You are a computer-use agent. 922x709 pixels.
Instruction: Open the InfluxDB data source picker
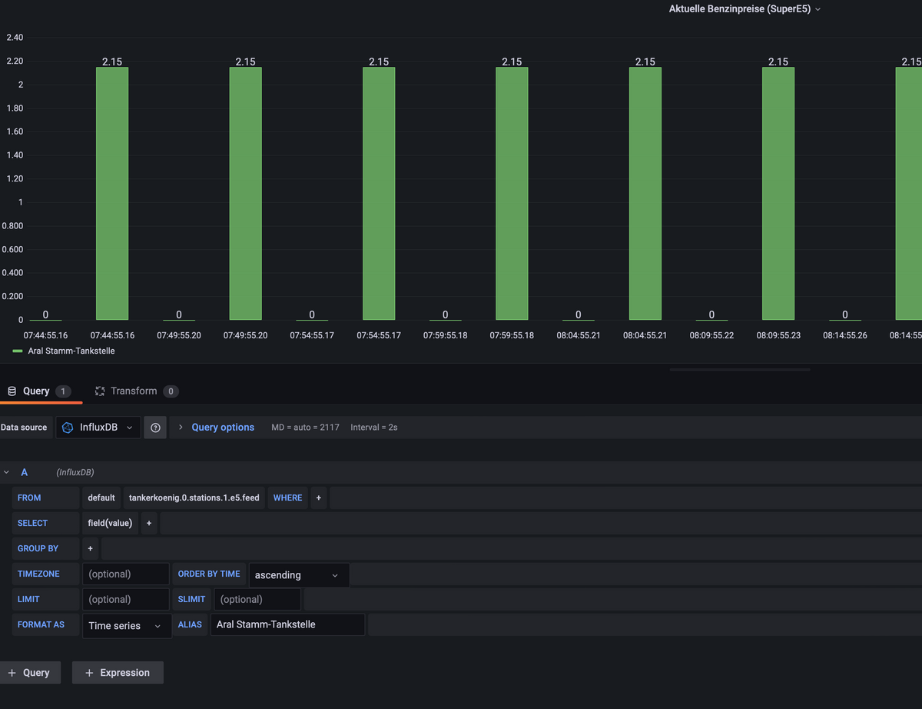click(x=98, y=428)
